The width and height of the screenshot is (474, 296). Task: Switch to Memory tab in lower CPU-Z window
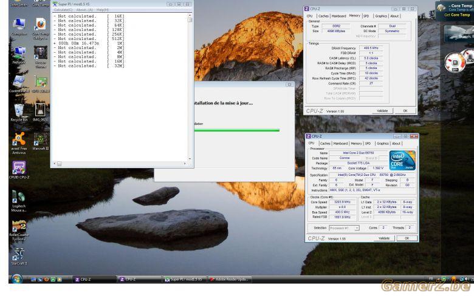tap(356, 144)
